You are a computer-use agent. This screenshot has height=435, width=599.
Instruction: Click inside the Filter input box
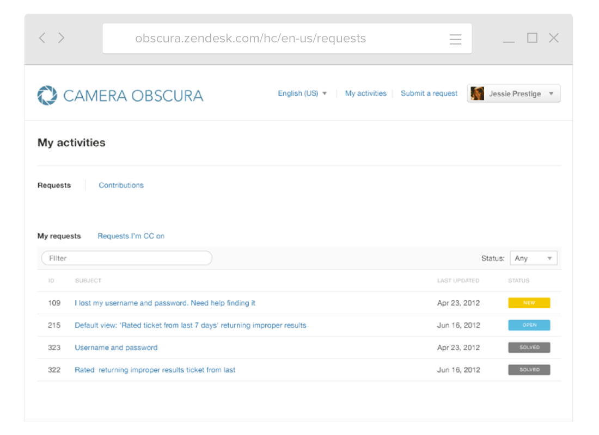126,258
